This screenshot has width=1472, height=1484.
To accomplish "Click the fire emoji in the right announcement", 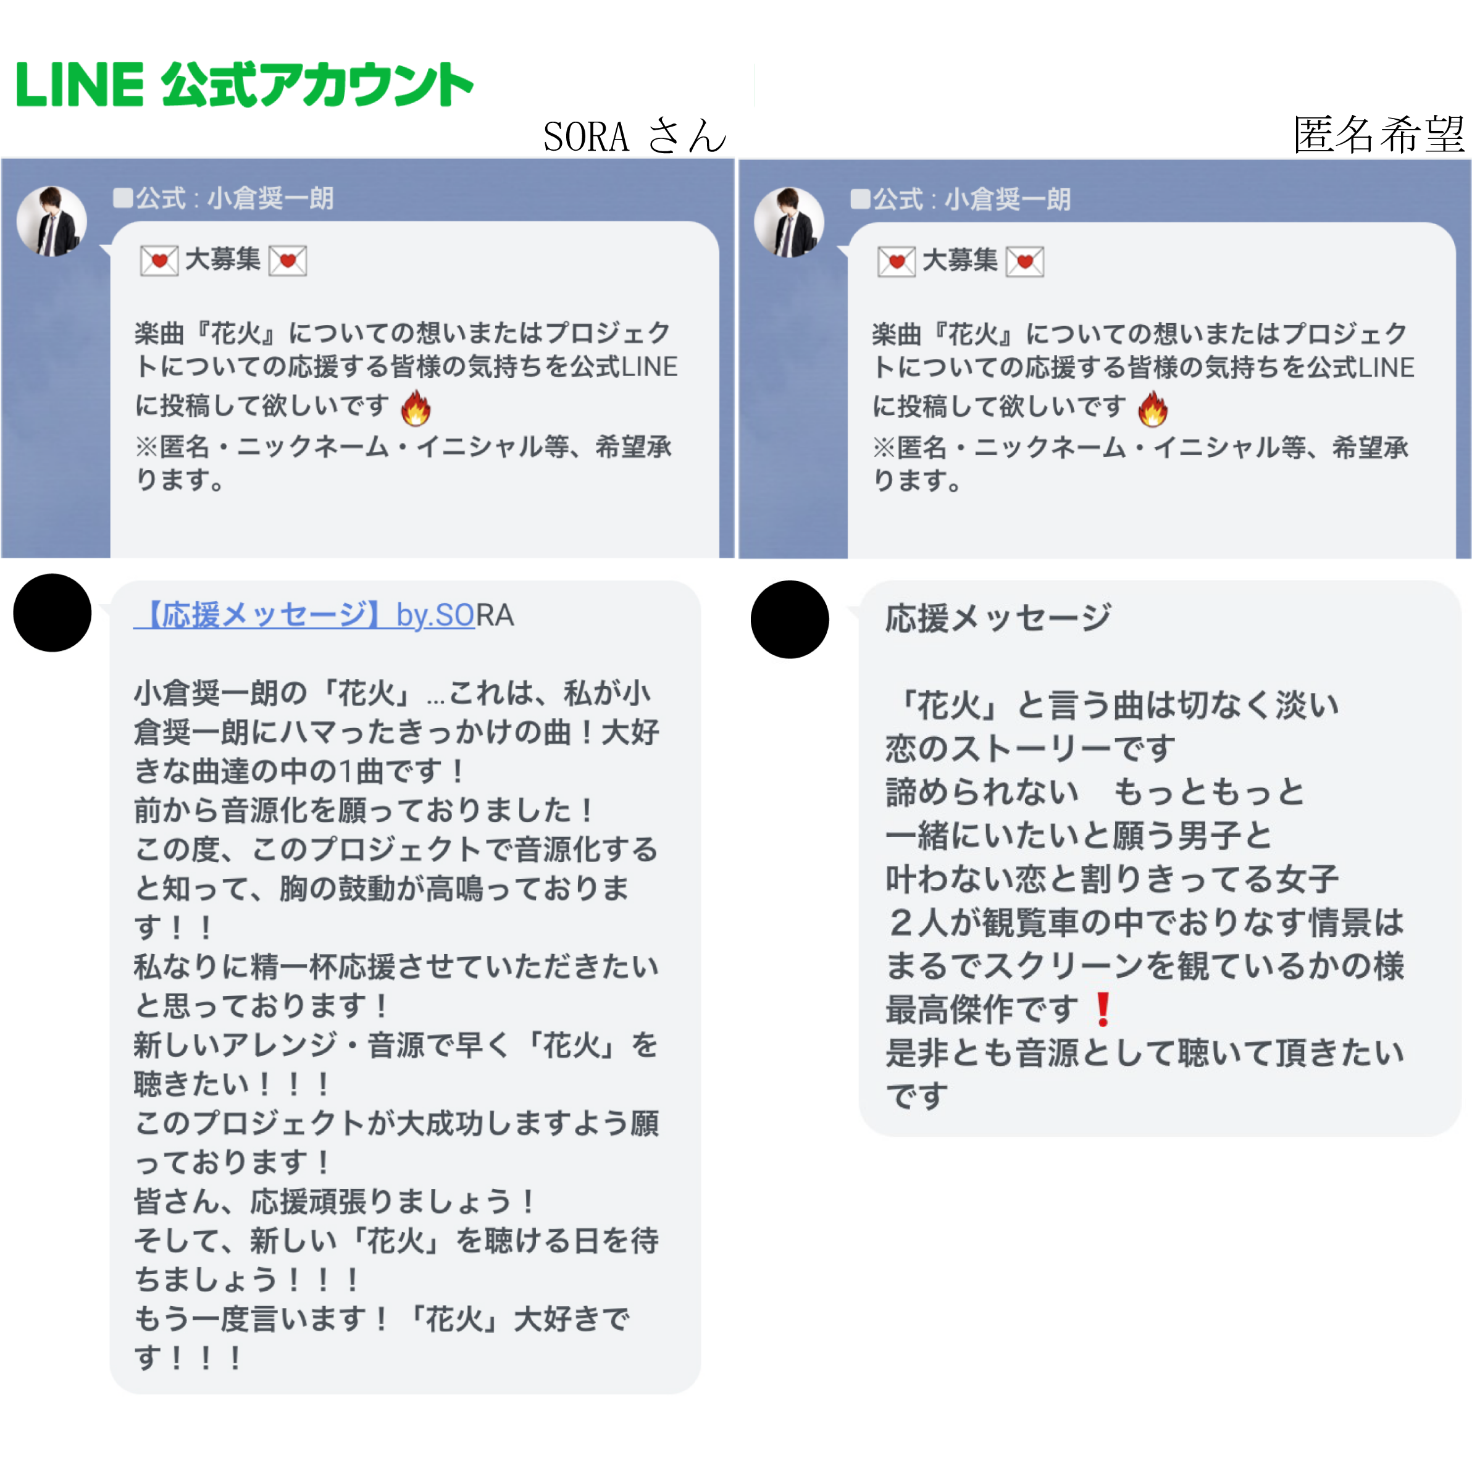I will pyautogui.click(x=1152, y=408).
